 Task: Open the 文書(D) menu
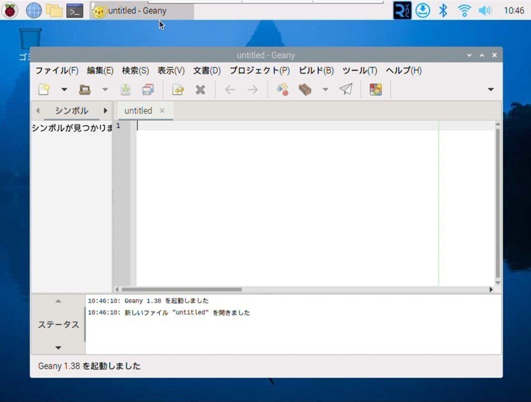[207, 70]
